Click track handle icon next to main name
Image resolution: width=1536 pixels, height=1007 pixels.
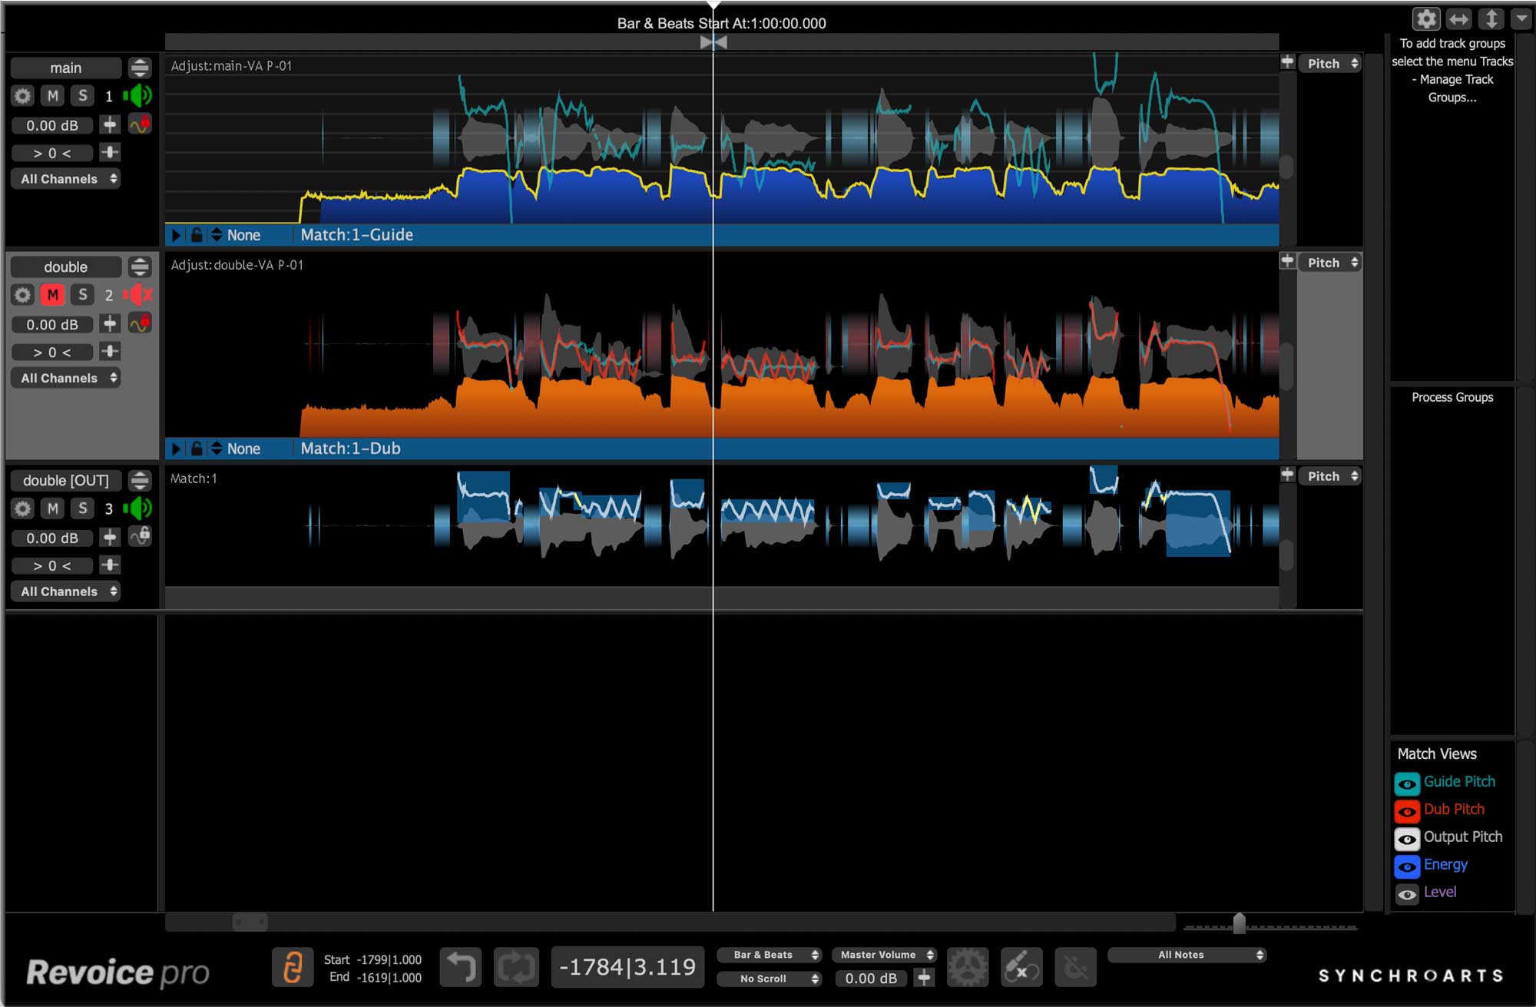(140, 68)
